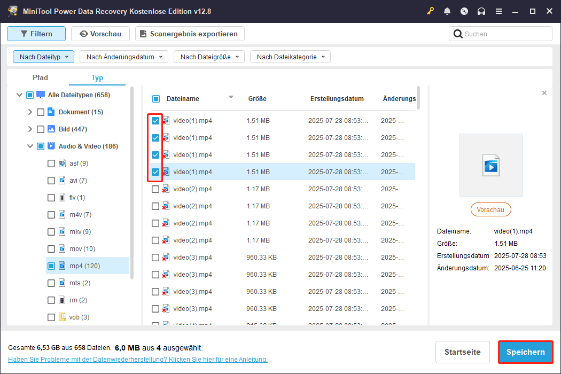Viewport: 561px width, 374px height.
Task: Click the asf file type icon
Action: 62,163
